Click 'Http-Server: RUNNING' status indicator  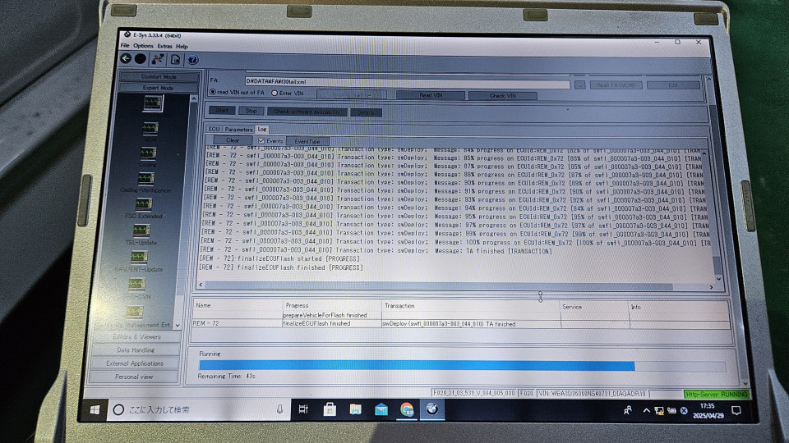point(716,395)
